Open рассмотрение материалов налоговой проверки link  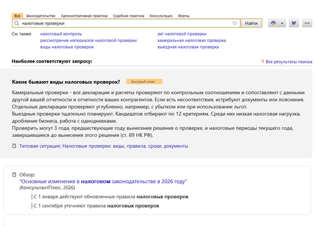click(x=89, y=41)
